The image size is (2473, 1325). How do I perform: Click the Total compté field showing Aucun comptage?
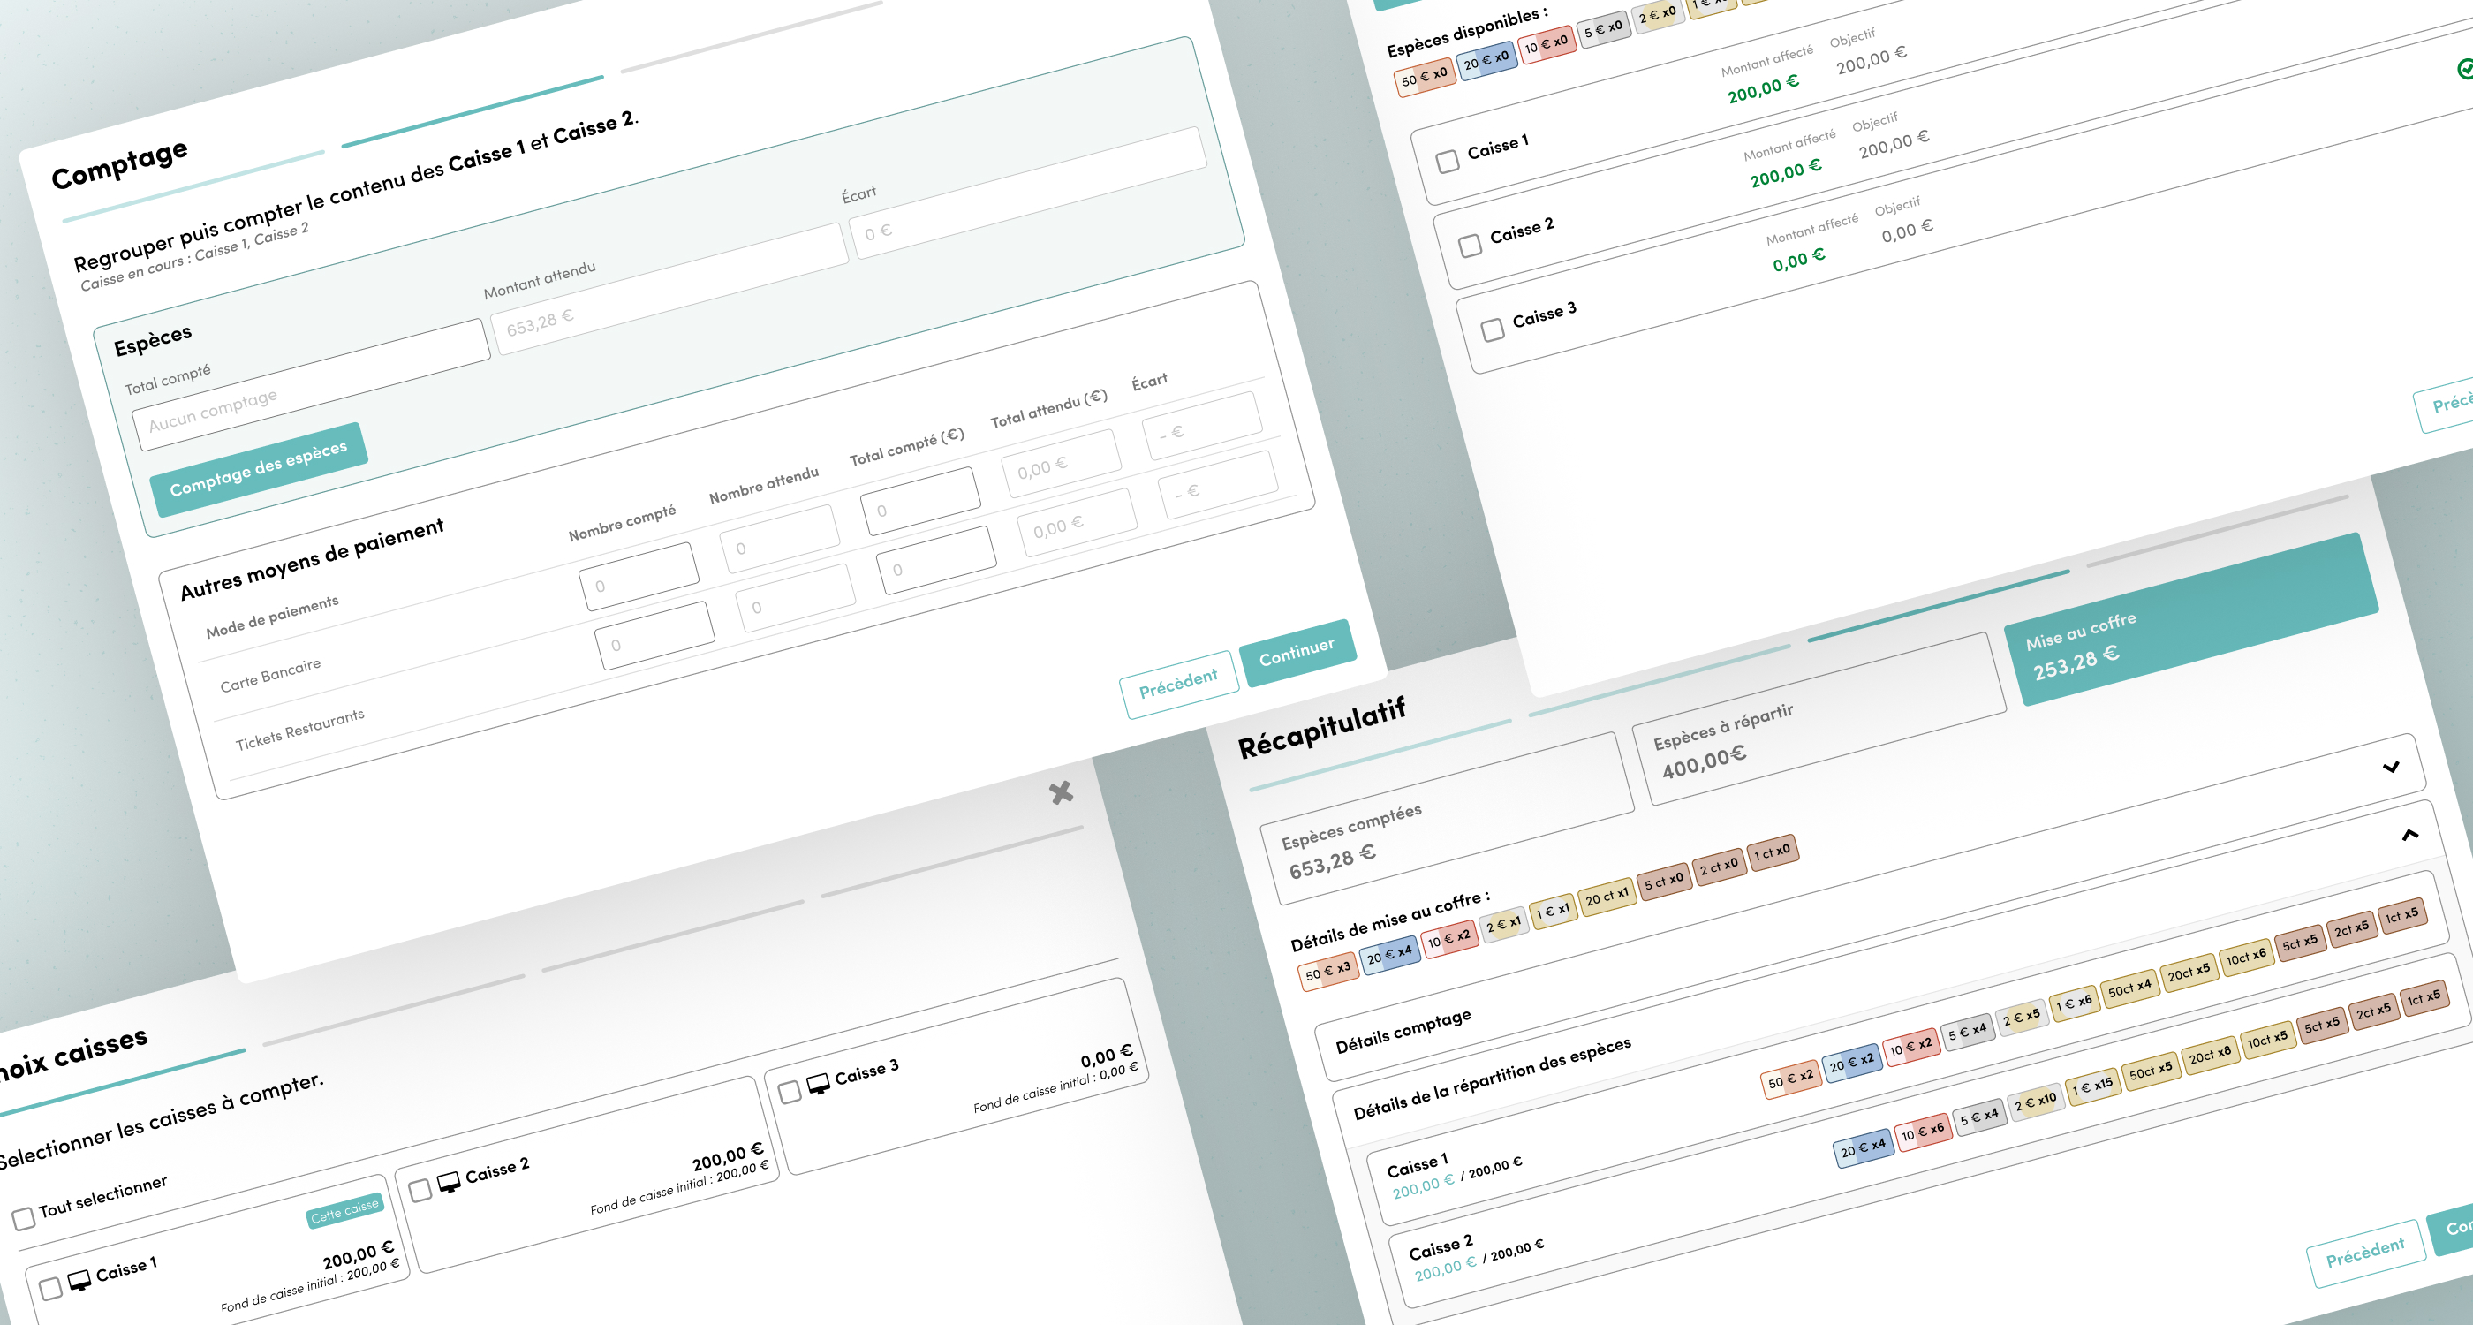click(312, 384)
